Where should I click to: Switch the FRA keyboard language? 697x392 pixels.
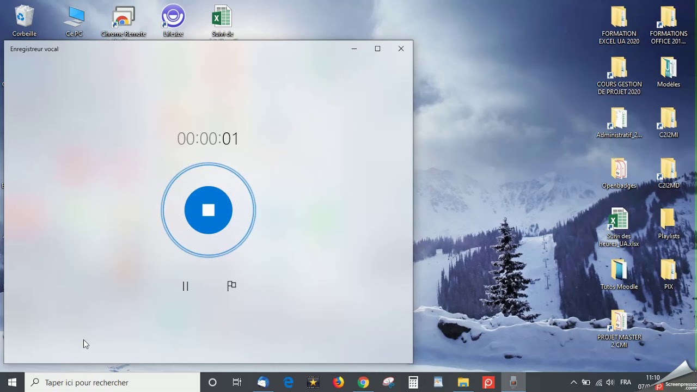pos(626,382)
